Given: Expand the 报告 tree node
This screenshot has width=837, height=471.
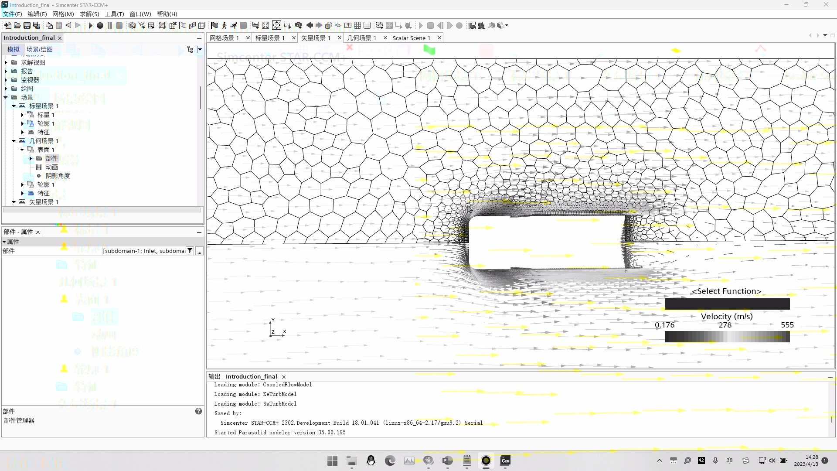Looking at the screenshot, I should pyautogui.click(x=6, y=71).
